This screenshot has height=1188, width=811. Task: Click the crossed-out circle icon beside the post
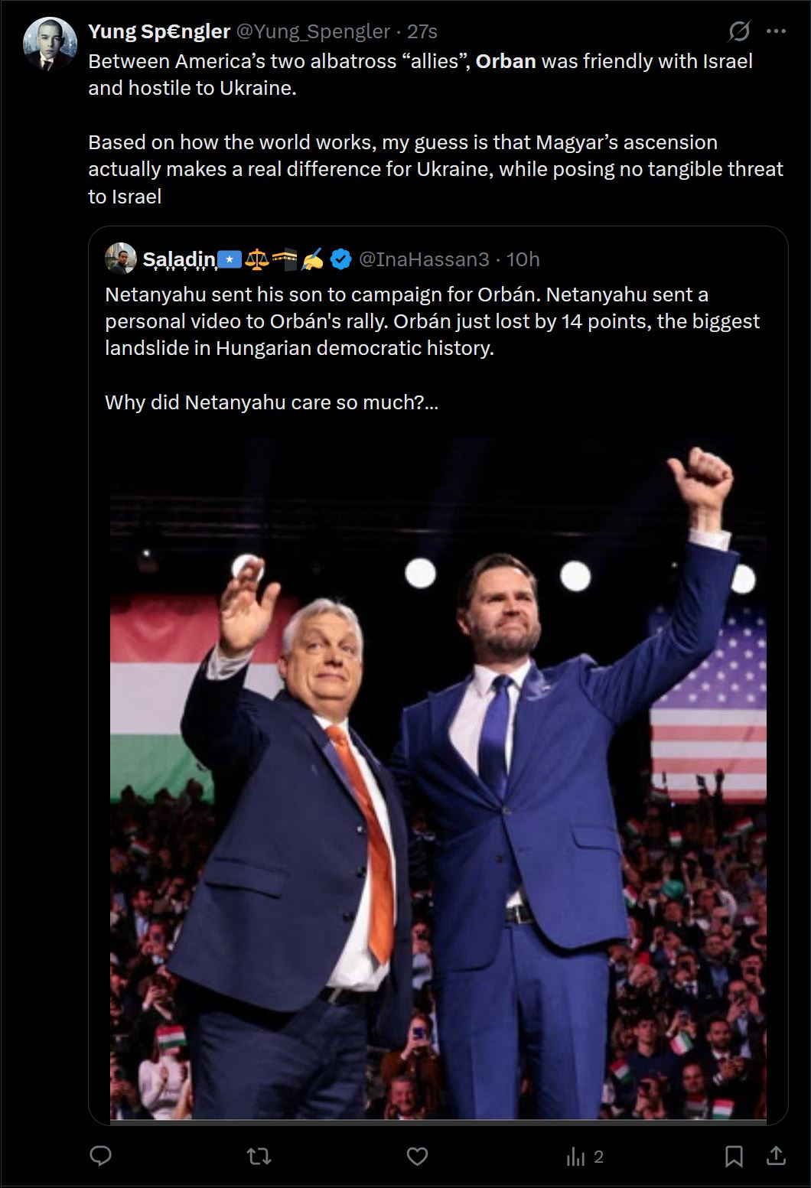point(738,30)
